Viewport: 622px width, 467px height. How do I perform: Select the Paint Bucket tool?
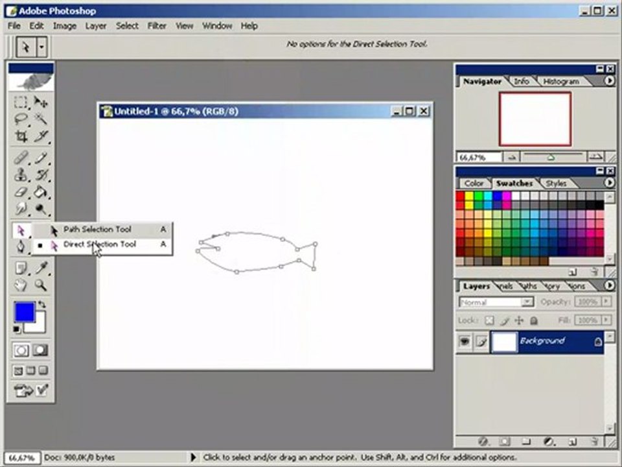point(41,192)
